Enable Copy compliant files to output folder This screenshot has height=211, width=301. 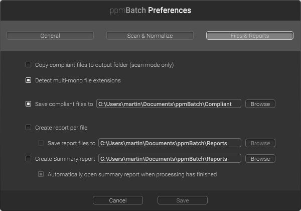[29, 65]
